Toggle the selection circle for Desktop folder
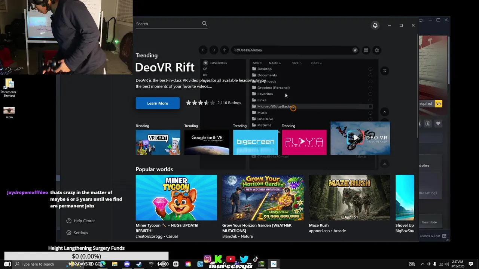 [370, 69]
